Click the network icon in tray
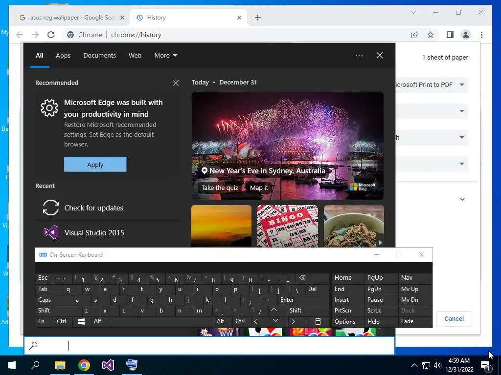Viewport: 501px width, 375px height. [426, 365]
